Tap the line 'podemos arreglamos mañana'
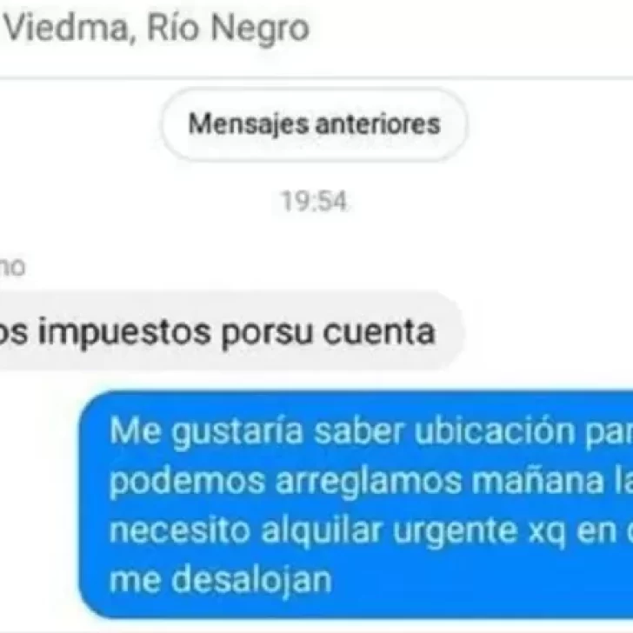The width and height of the screenshot is (633, 633). pos(370,481)
